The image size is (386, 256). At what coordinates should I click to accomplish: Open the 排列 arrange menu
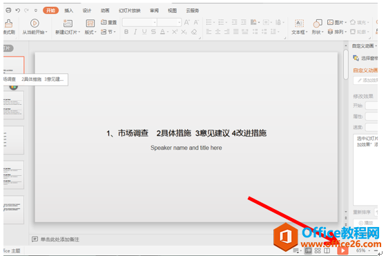(336, 32)
